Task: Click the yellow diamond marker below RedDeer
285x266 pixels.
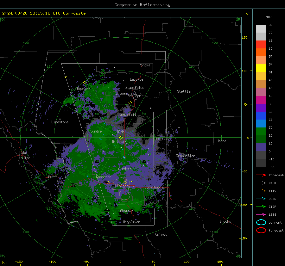Action: point(130,103)
